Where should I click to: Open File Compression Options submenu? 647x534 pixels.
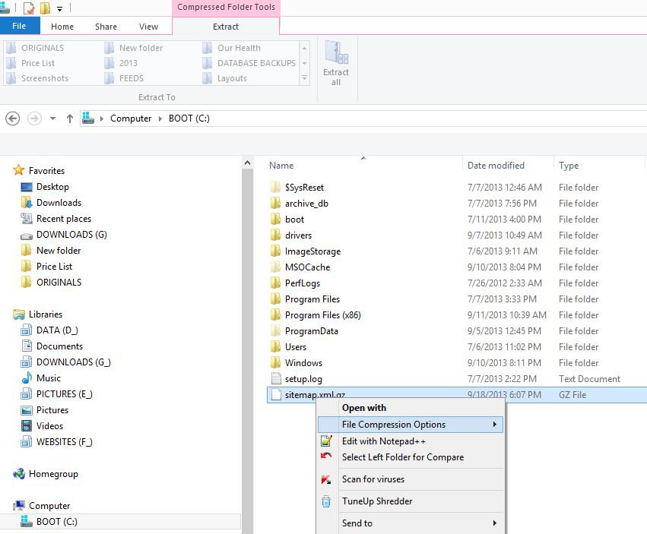411,425
